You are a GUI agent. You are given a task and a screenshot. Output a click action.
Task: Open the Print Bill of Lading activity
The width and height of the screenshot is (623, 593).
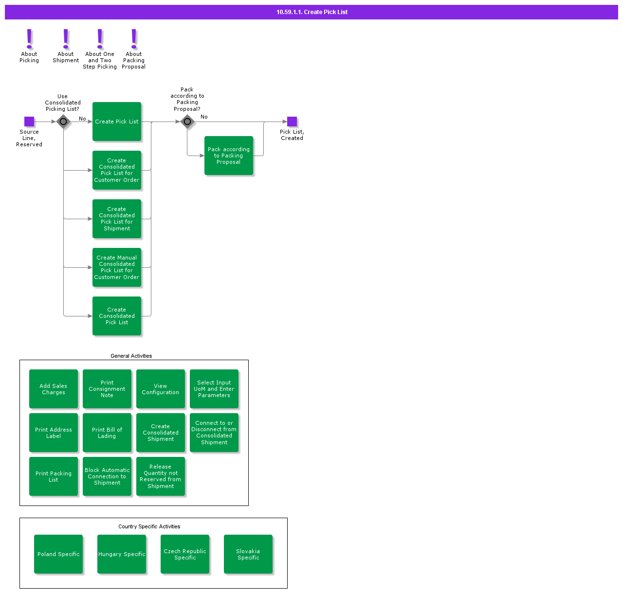click(107, 433)
